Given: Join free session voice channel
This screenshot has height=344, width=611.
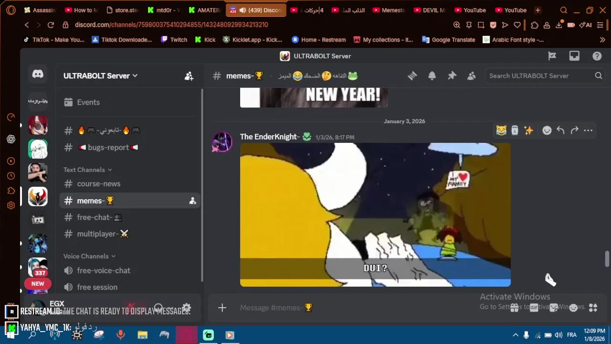Looking at the screenshot, I should (x=130, y=287).
